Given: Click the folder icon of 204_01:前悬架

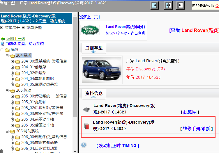Looking at the screenshot, I should 17,67.
